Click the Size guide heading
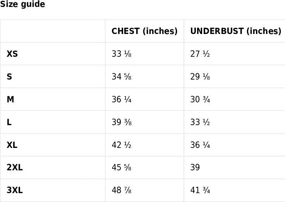285x202 pixels. (x=22, y=5)
